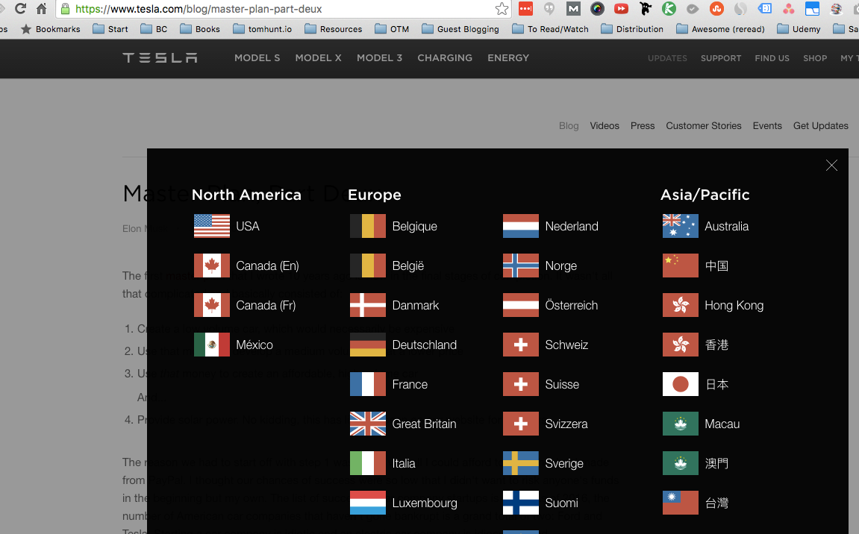Open the Shop link in header
The width and height of the screenshot is (859, 534).
coord(815,58)
